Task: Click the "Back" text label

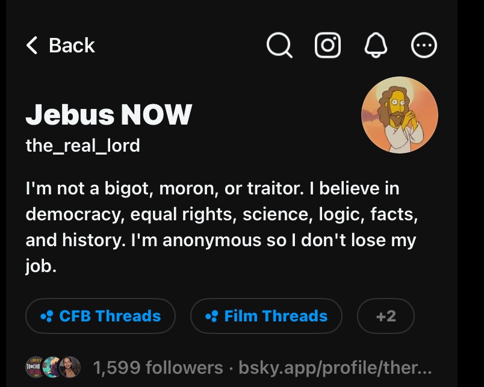Action: point(72,45)
